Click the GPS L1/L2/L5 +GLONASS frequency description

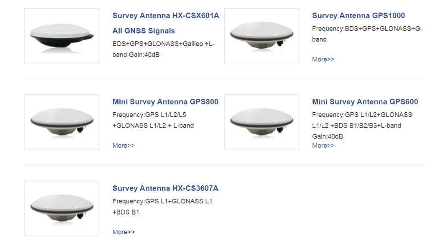coord(153,120)
